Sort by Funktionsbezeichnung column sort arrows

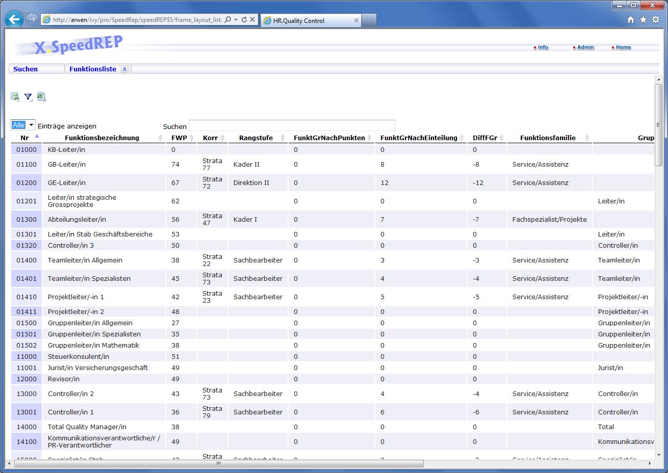(x=161, y=138)
